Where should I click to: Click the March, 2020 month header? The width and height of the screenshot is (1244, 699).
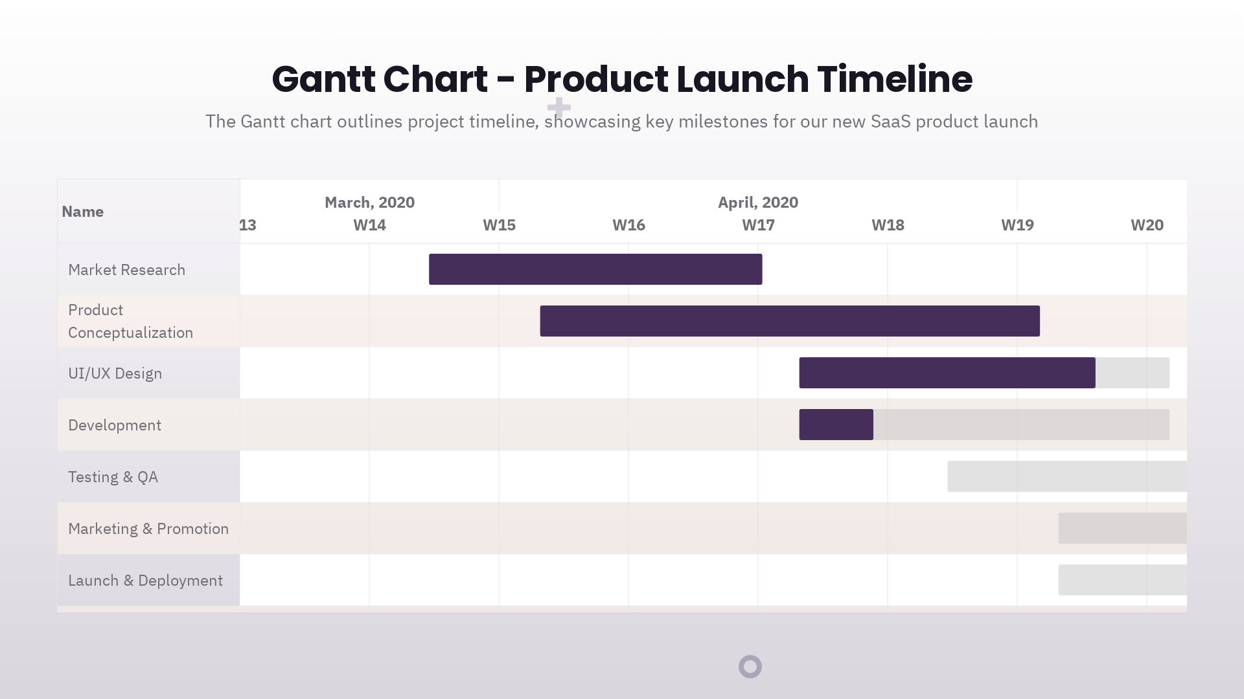tap(369, 203)
